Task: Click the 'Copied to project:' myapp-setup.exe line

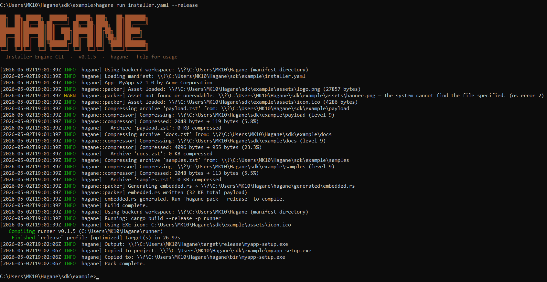Action: point(156,251)
